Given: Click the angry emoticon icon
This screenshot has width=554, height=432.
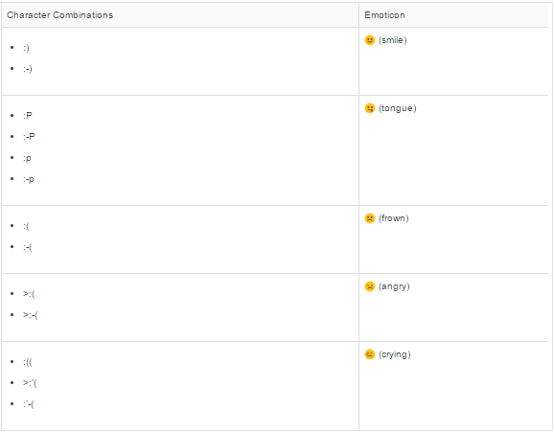Looking at the screenshot, I should tap(370, 286).
